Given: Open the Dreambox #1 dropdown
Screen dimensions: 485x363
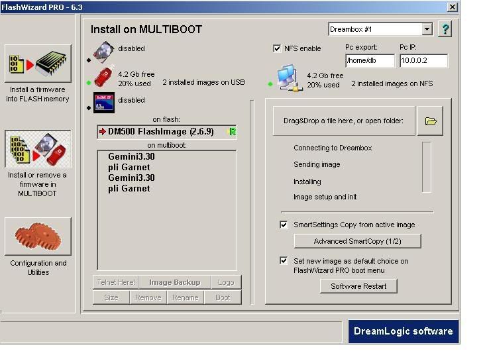Looking at the screenshot, I should click(427, 29).
